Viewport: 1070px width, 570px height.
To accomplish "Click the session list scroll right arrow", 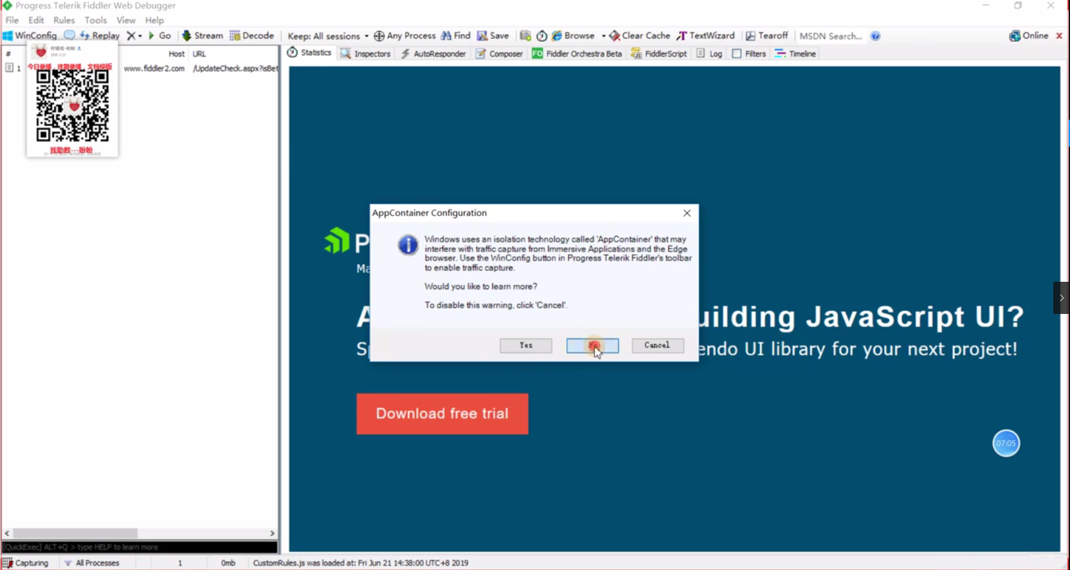I will [272, 533].
